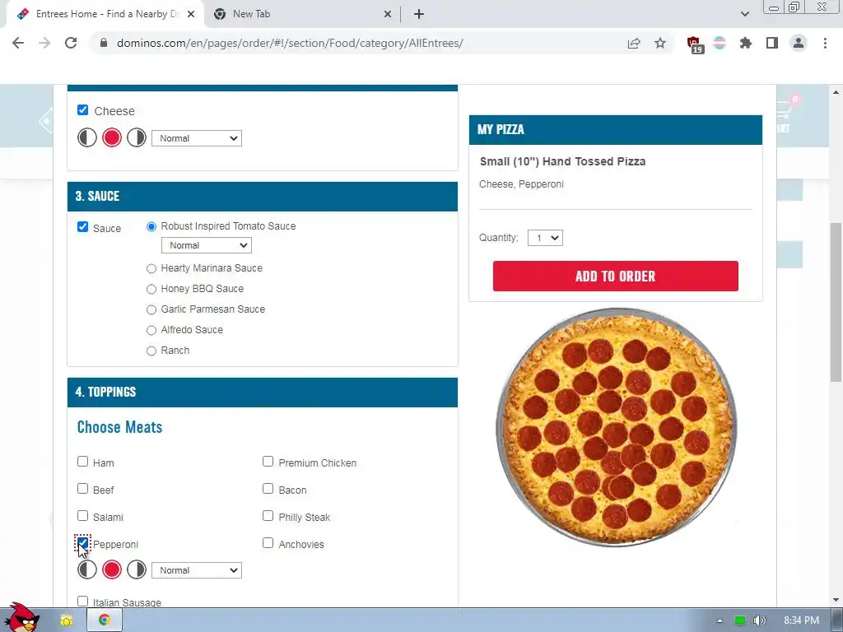Select Ranch sauce radio
843x632 pixels.
click(x=151, y=351)
